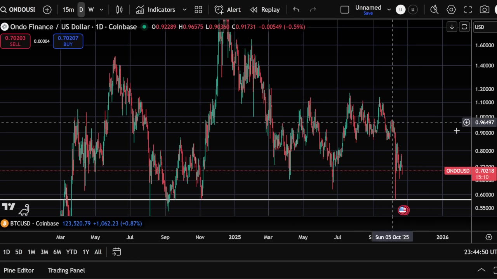Expand the time interval dropdown
497x279 pixels.
101,10
